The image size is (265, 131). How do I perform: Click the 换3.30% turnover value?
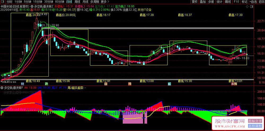click(x=116, y=10)
